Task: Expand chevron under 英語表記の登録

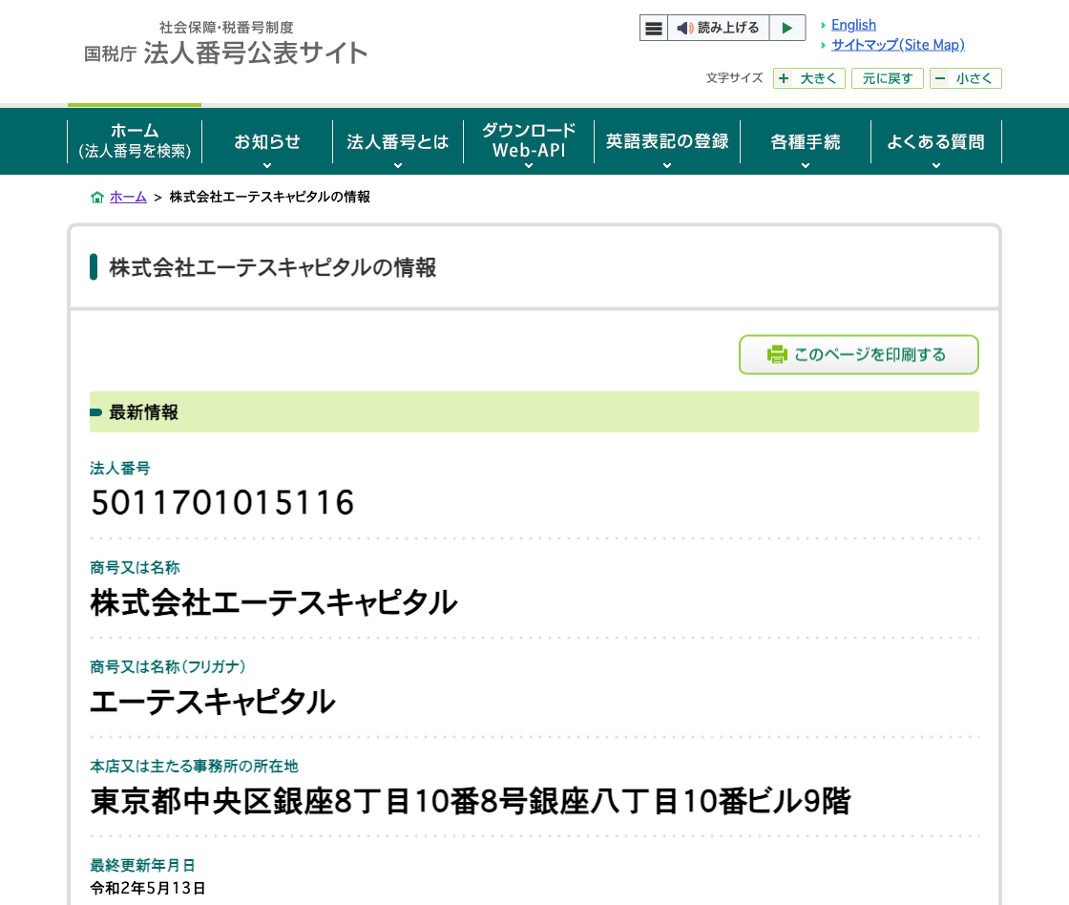Action: (667, 165)
